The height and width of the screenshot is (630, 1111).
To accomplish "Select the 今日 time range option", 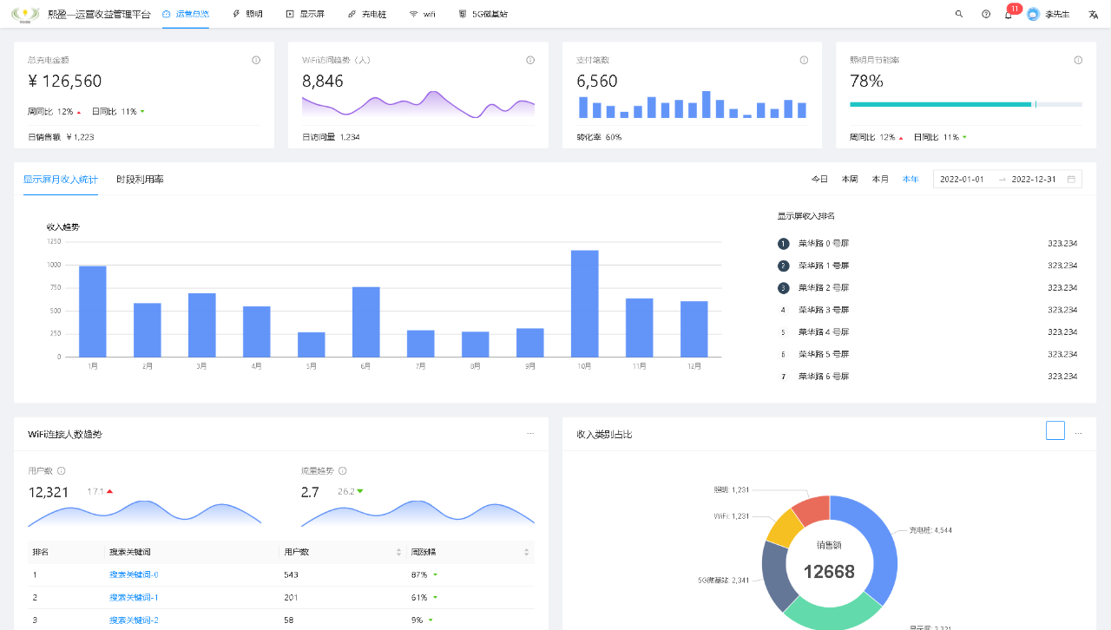I will tap(819, 179).
